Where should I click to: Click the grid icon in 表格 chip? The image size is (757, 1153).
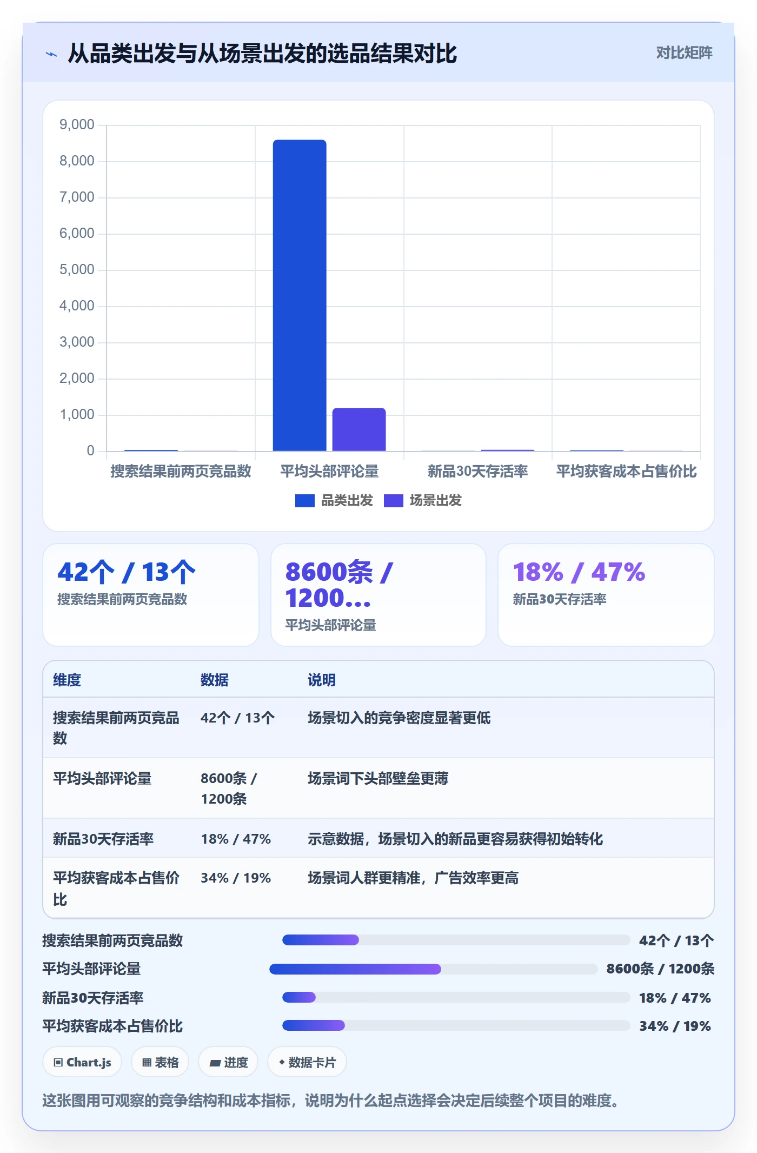[x=147, y=1063]
